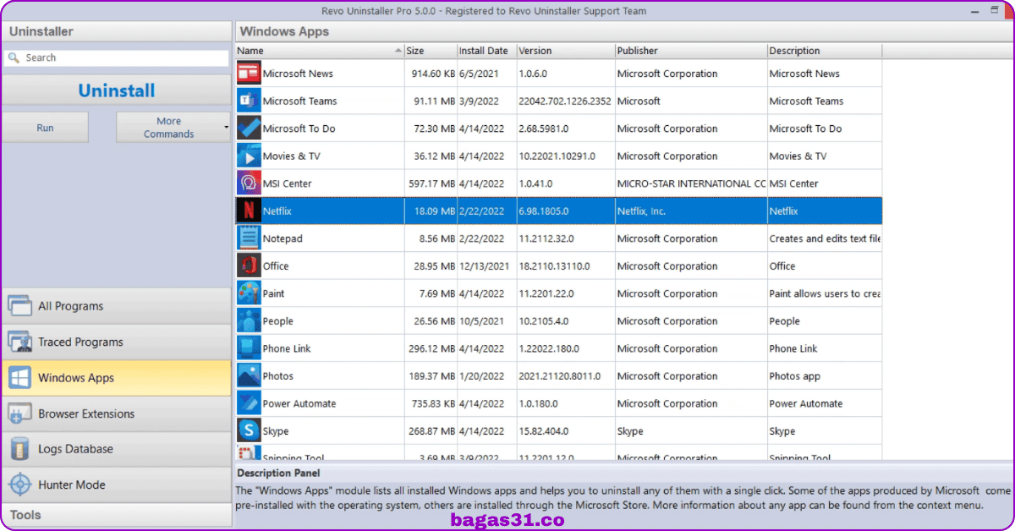Viewport: 1015px width, 531px height.
Task: Click the Logs Database sidebar icon
Action: 19,449
